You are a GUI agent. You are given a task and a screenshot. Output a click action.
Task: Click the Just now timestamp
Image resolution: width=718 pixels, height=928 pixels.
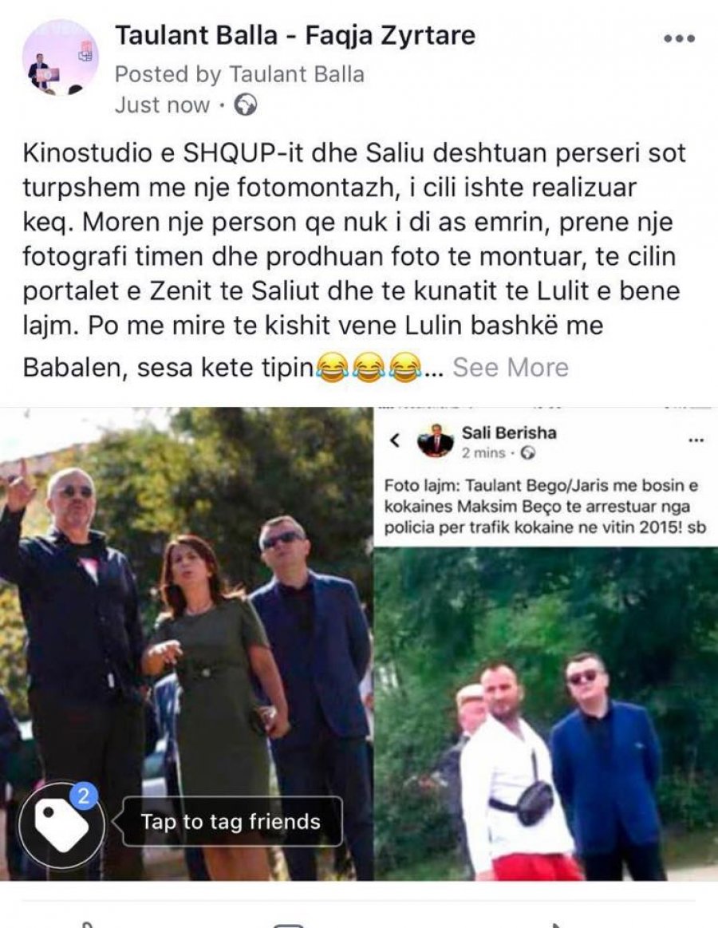[x=162, y=105]
